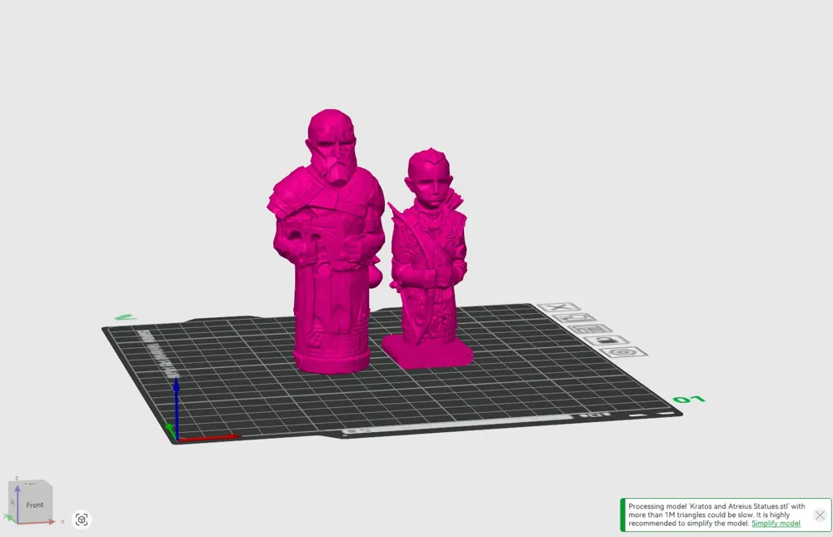833x537 pixels.
Task: Toggle the plate lock icon
Action: 606,341
